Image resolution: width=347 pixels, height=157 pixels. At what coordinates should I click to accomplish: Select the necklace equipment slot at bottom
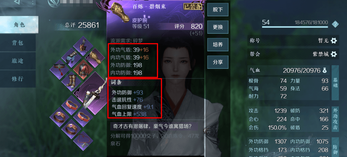coord(83,141)
